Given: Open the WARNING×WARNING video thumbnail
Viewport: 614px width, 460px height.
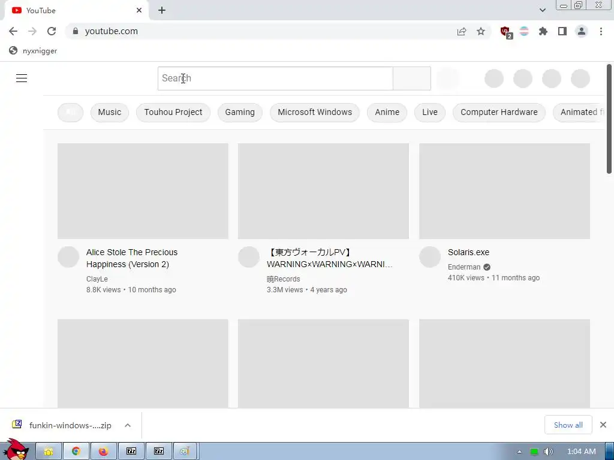Looking at the screenshot, I should [x=323, y=191].
